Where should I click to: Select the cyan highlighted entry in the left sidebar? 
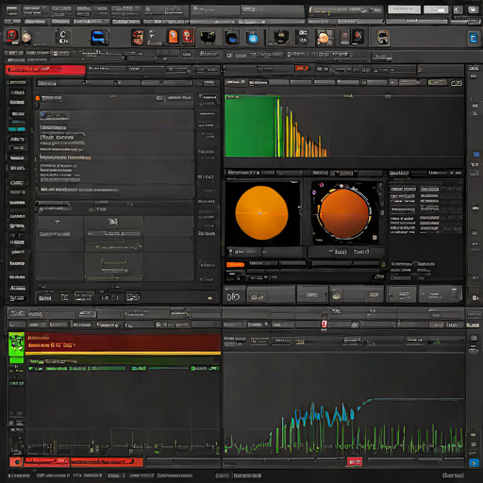point(17,129)
